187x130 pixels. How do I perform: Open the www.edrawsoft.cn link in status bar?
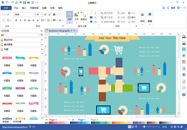tap(14, 127)
